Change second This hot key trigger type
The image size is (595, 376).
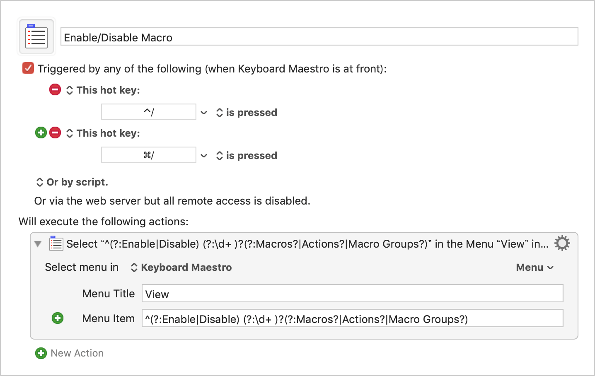coord(103,133)
